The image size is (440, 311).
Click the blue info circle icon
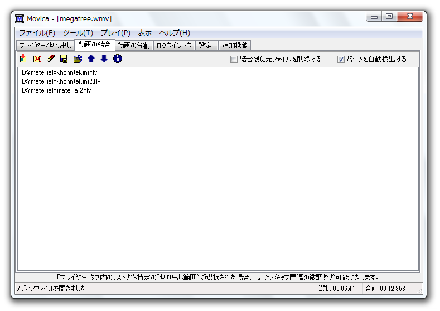118,59
